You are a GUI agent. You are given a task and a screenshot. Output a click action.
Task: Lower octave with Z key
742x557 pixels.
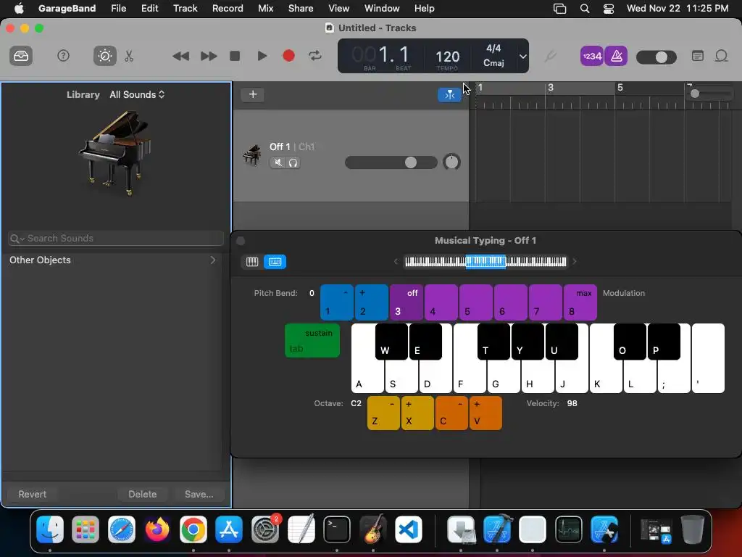(x=383, y=413)
